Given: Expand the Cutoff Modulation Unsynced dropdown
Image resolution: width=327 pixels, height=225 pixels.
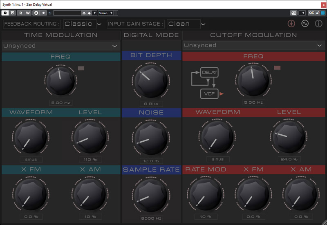Looking at the screenshot, I should tap(254, 46).
